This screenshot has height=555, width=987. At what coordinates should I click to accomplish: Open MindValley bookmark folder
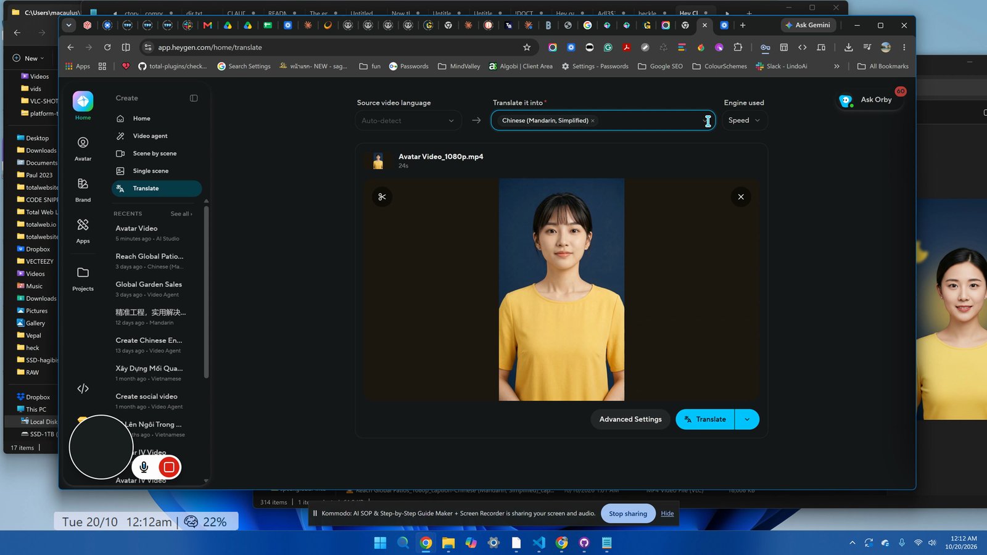click(459, 66)
